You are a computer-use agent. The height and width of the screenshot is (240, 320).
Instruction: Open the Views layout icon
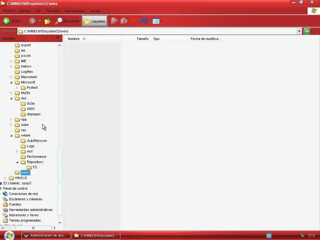pos(156,21)
